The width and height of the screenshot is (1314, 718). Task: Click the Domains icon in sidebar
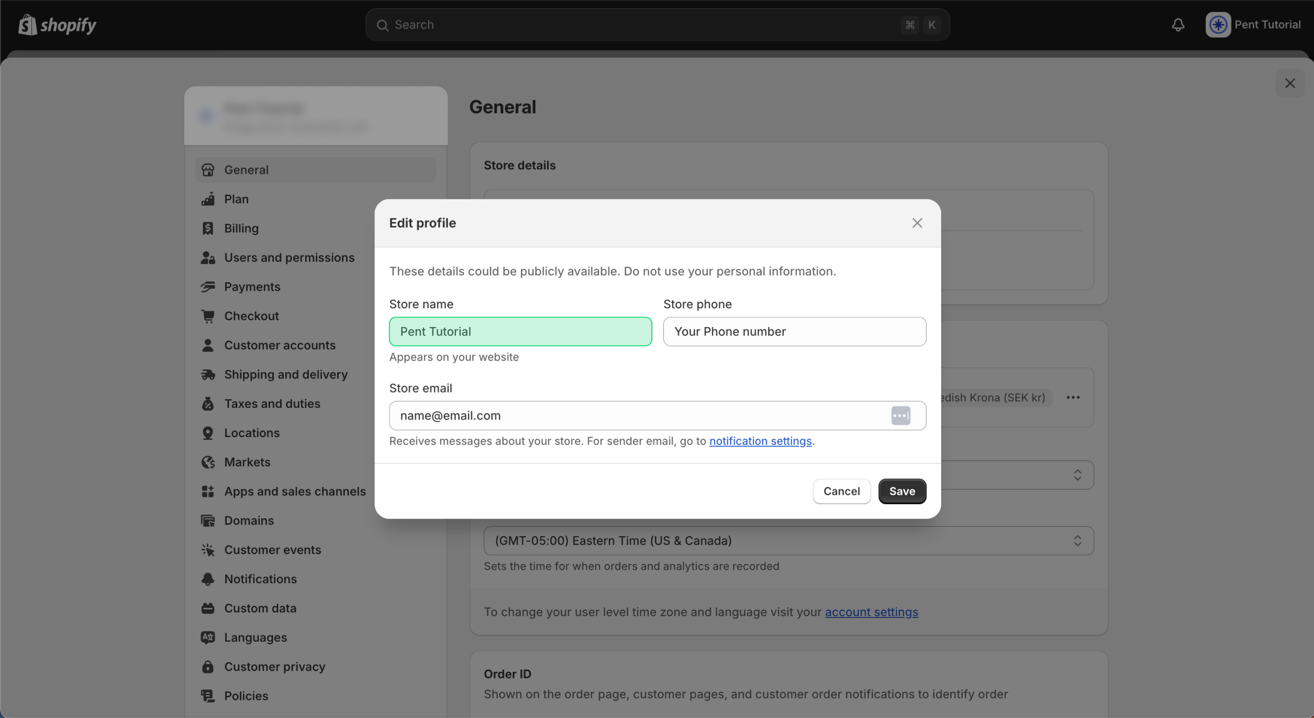(x=208, y=520)
